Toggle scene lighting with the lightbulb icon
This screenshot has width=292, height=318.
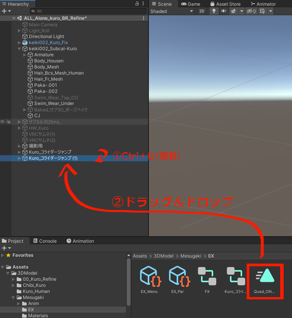point(214,11)
